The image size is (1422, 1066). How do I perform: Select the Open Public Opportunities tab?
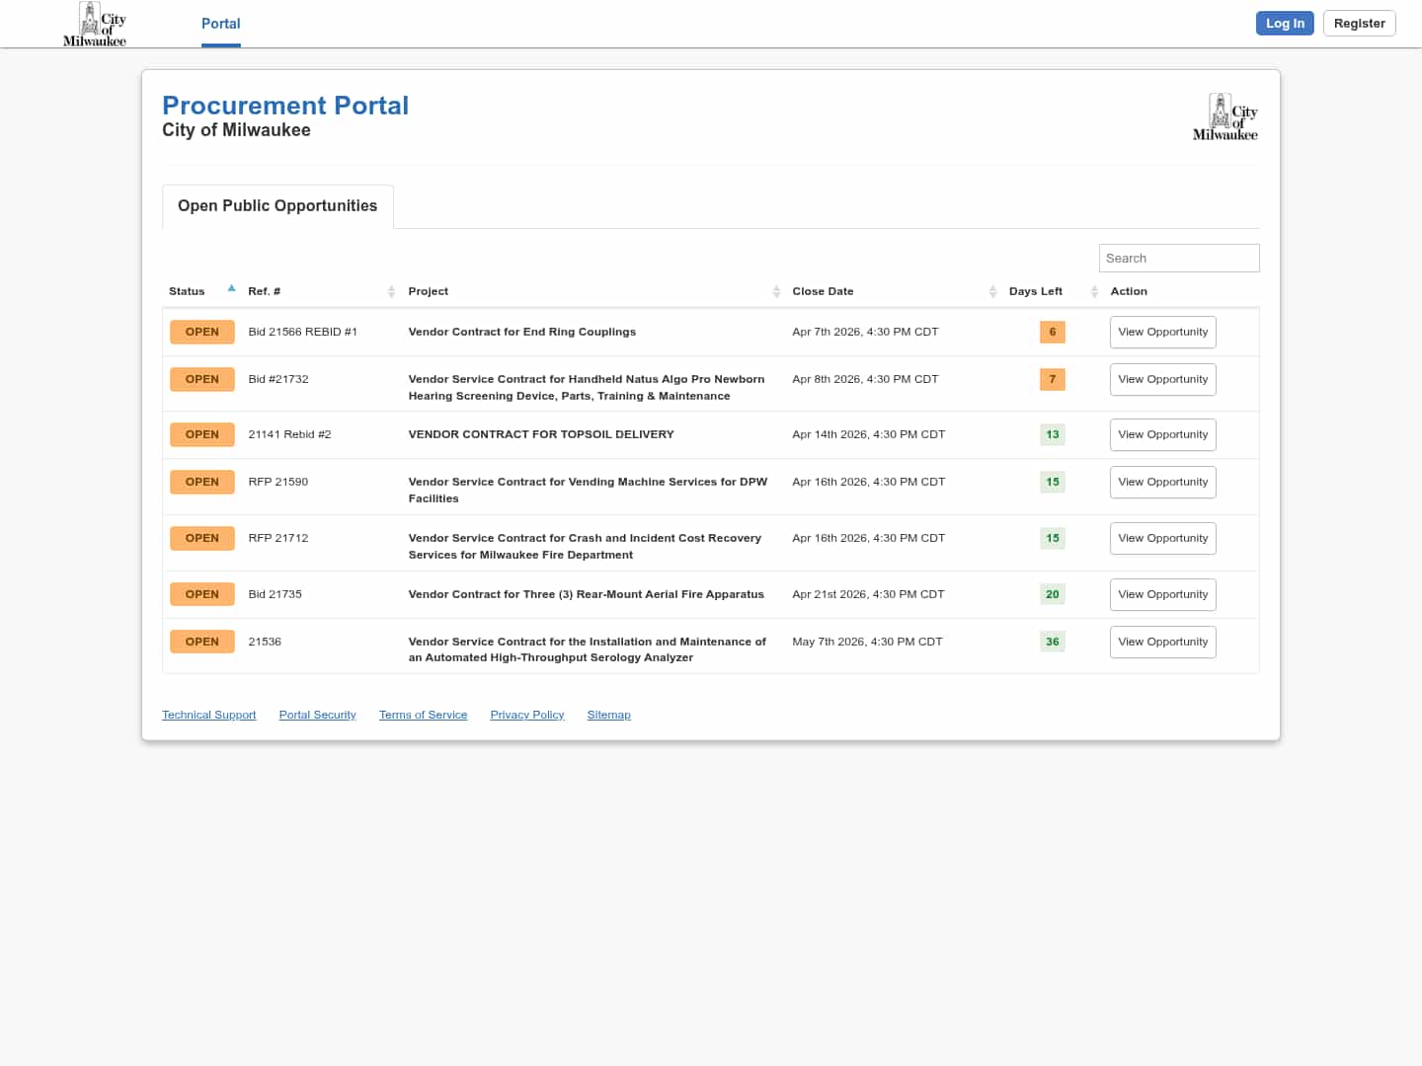[x=277, y=206]
